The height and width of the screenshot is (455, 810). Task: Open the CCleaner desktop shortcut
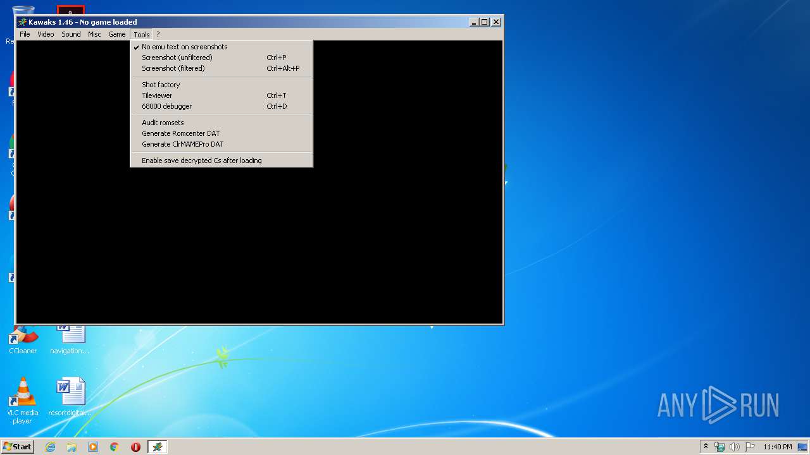click(x=23, y=339)
